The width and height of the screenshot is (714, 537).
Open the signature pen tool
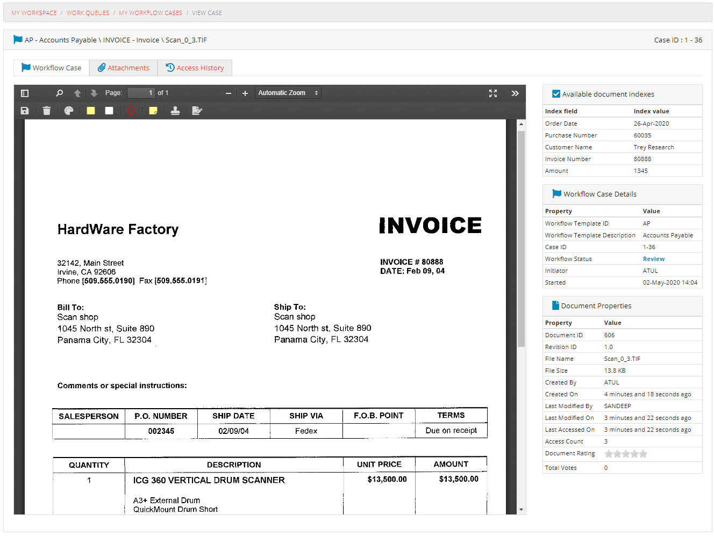click(197, 111)
